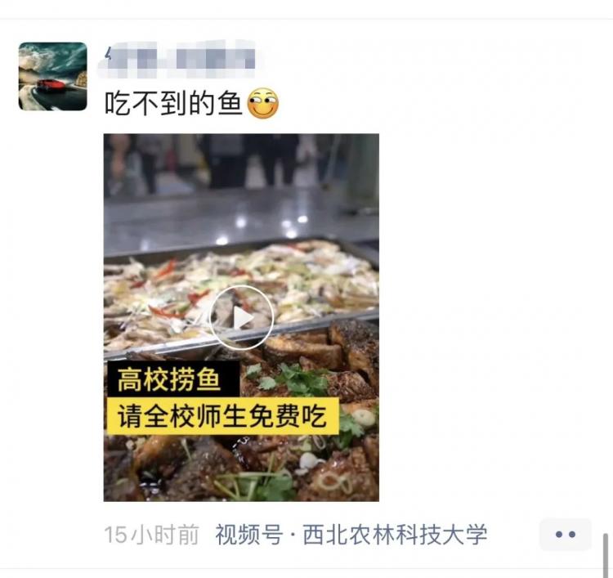Image resolution: width=613 pixels, height=578 pixels.
Task: Click the yellow 请全校师生免费吃 banner
Action: (222, 416)
